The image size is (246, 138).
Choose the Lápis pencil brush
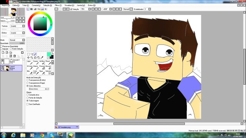[x=30, y=62]
